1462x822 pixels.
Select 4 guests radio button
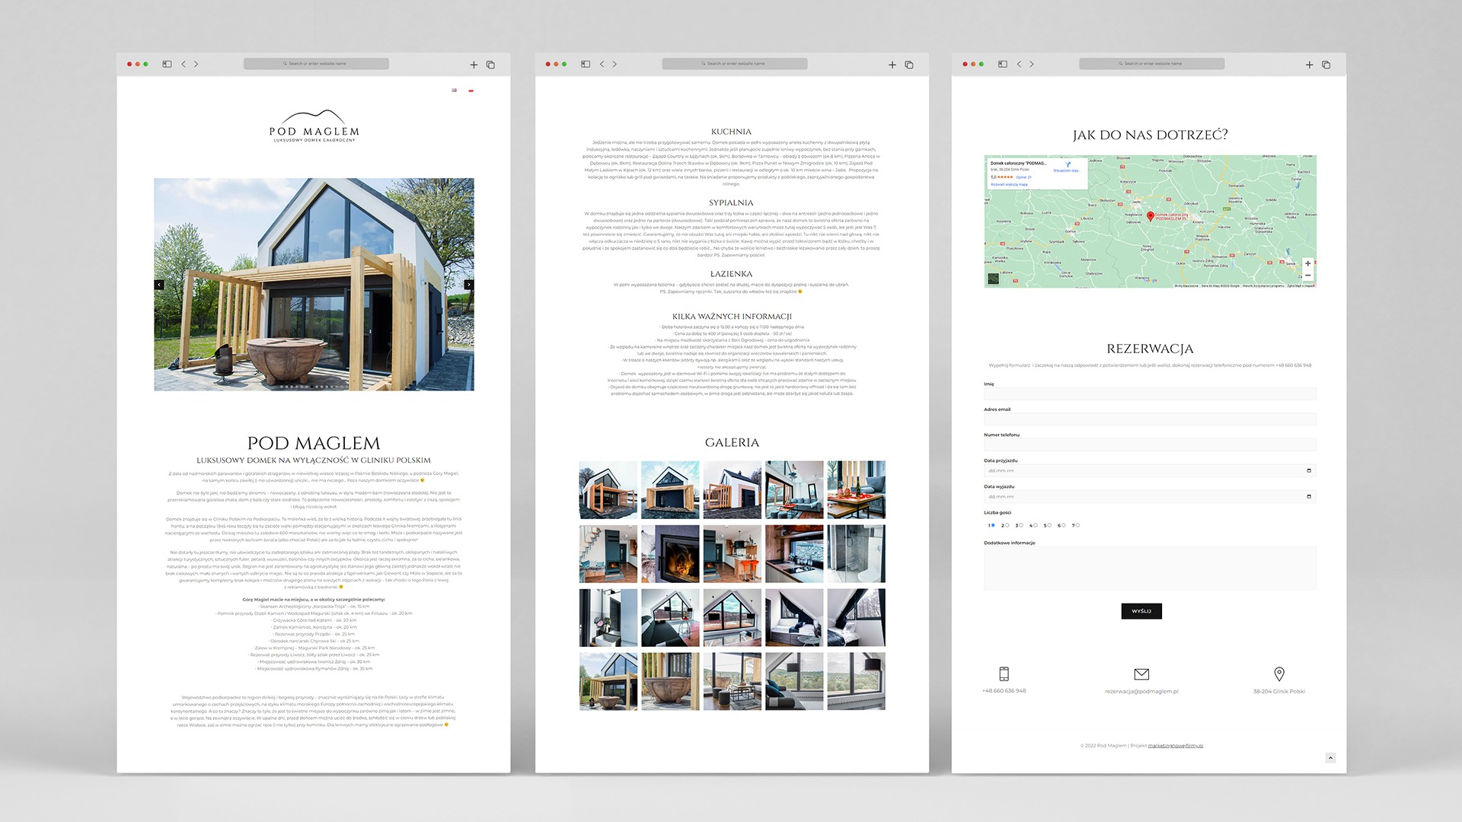pyautogui.click(x=1036, y=525)
